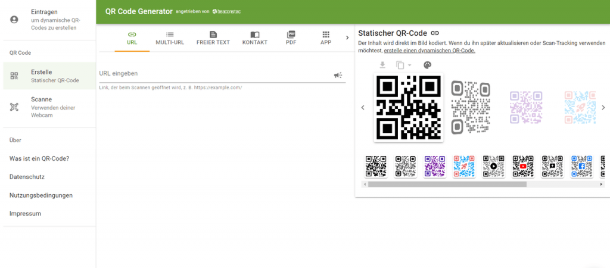Image resolution: width=610 pixels, height=268 pixels.
Task: Click the QR Code Generator header title
Action: pyautogui.click(x=139, y=11)
